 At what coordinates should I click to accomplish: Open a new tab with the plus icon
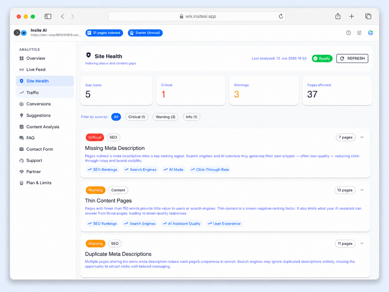(x=352, y=16)
